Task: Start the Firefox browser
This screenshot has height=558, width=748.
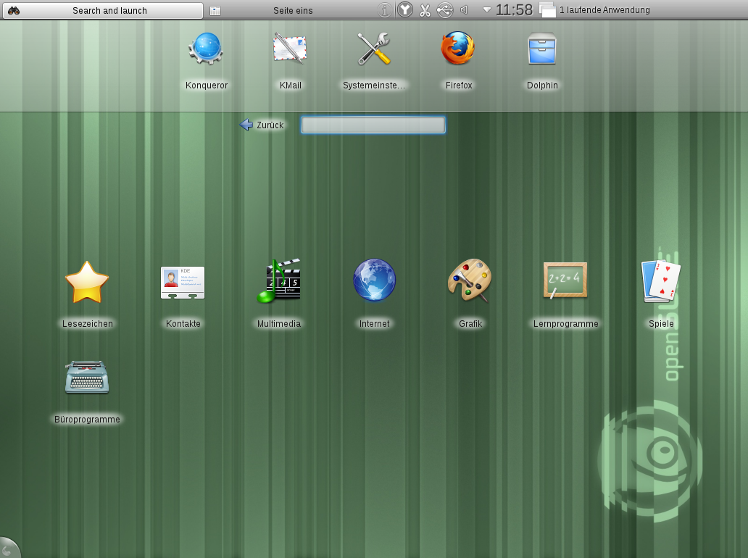Action: [x=458, y=50]
